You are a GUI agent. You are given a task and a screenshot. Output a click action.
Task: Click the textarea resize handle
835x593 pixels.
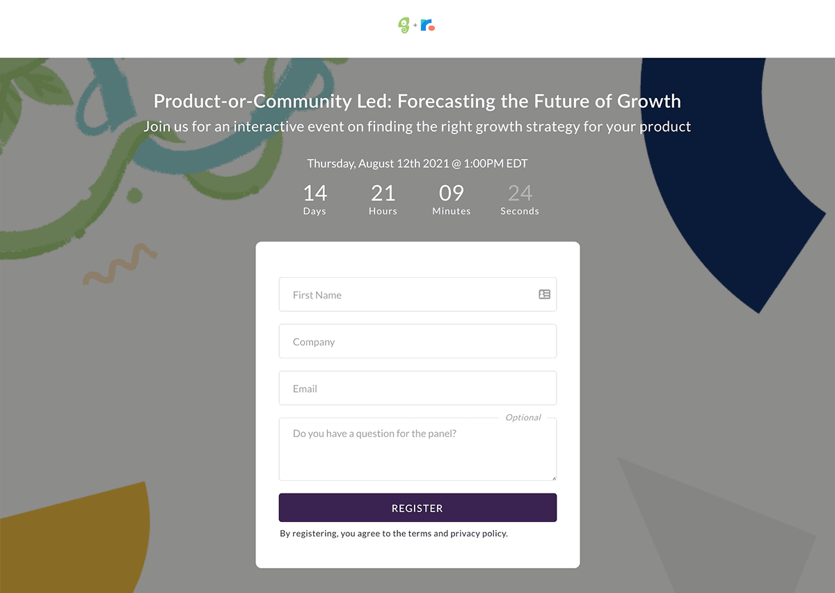(x=554, y=477)
